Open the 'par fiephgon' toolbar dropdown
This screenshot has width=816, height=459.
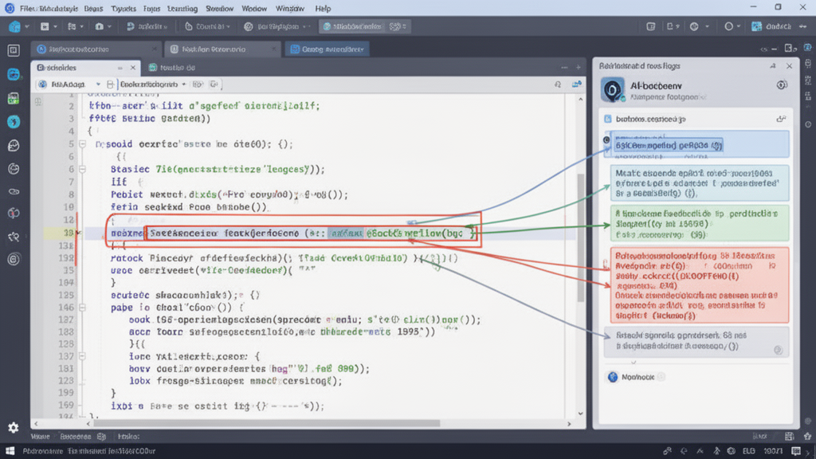(x=277, y=26)
